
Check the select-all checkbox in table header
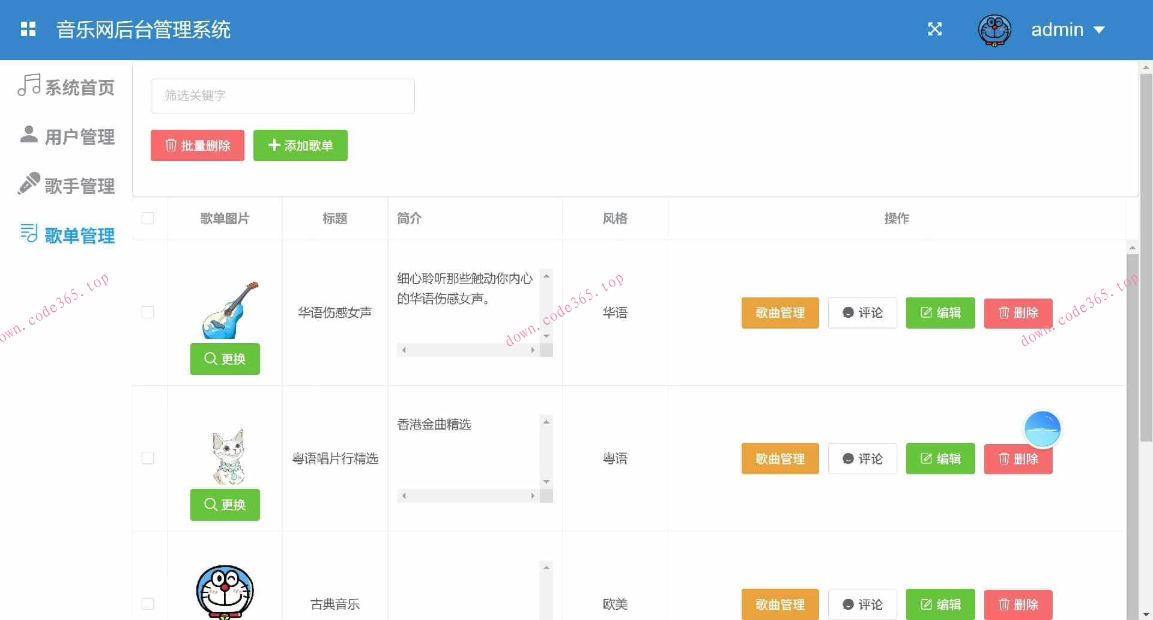pyautogui.click(x=148, y=219)
